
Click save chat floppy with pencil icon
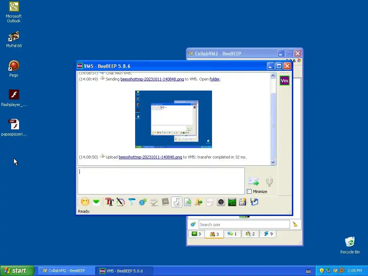243,202
